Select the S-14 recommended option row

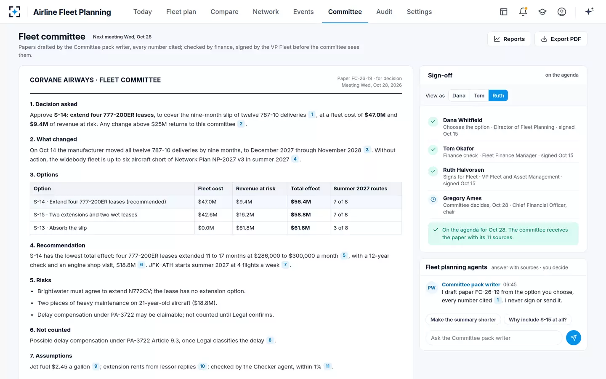click(x=215, y=202)
